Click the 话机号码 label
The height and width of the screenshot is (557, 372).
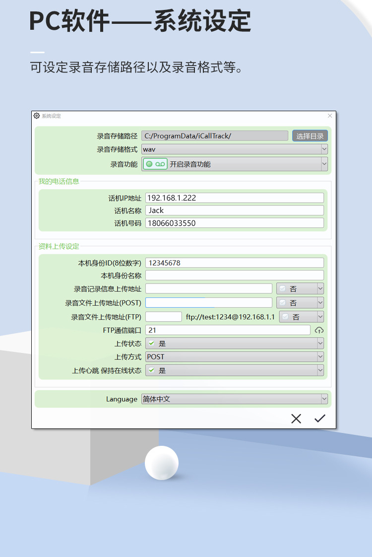[128, 223]
